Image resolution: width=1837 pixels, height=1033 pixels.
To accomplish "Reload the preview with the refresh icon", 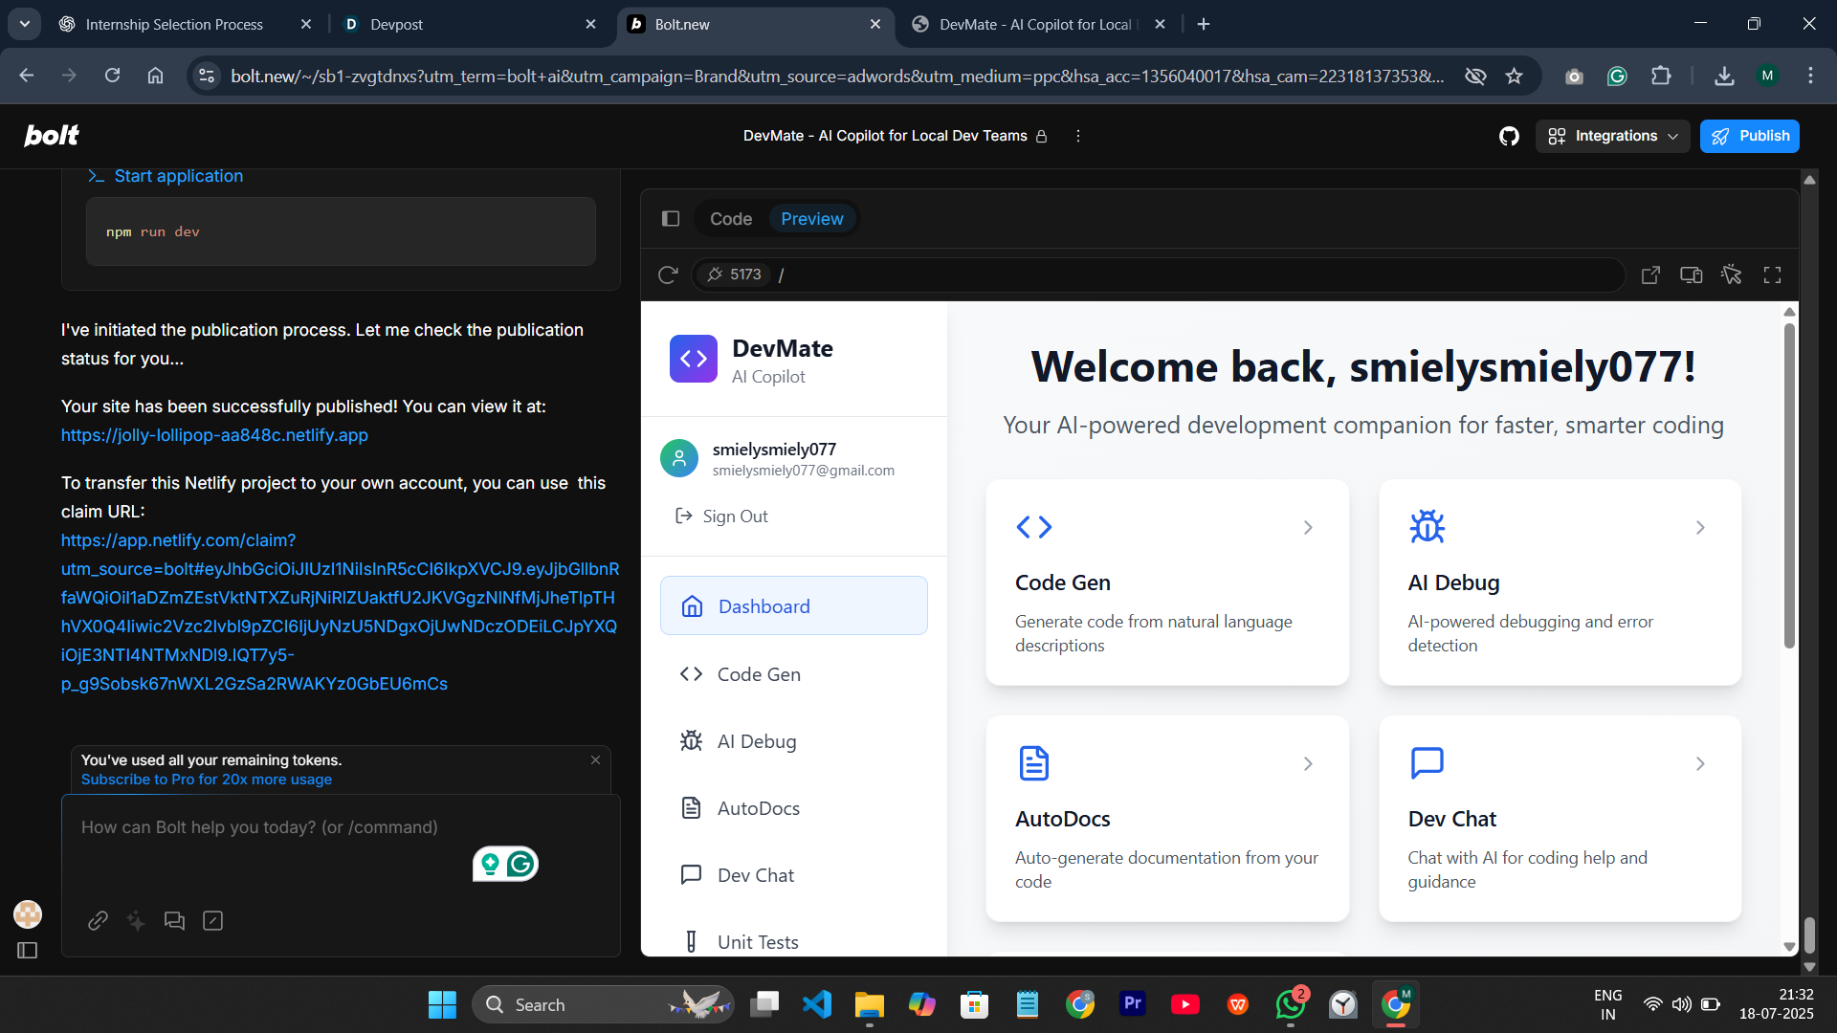I will pyautogui.click(x=668, y=275).
